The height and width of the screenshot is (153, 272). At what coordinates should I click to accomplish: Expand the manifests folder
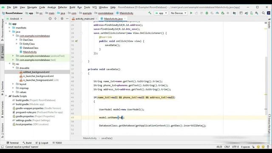10,28
